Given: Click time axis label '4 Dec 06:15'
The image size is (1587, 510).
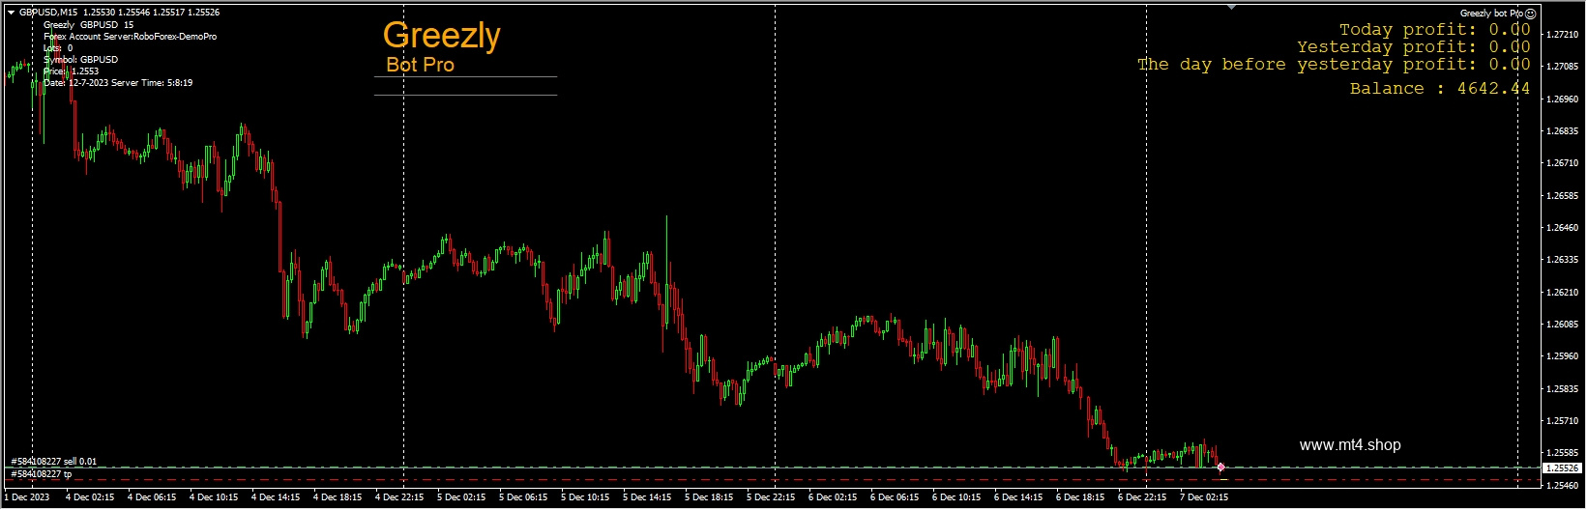Looking at the screenshot, I should pos(152,497).
